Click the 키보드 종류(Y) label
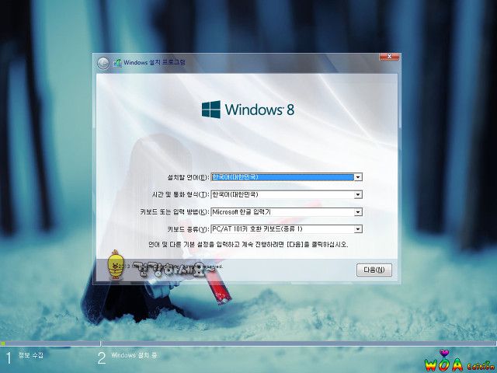Viewport: 497px width, 373px height. click(188, 229)
